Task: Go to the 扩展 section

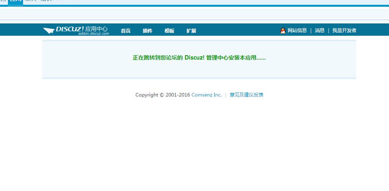Action: tap(191, 31)
